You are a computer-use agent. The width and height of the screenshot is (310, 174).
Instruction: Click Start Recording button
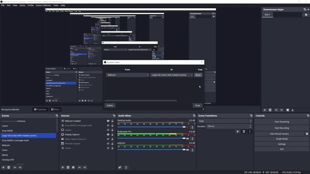click(282, 128)
